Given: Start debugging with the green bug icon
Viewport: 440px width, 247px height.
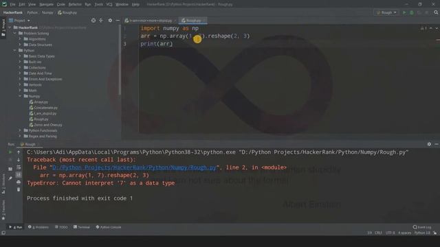Looking at the screenshot, I should point(412,12).
